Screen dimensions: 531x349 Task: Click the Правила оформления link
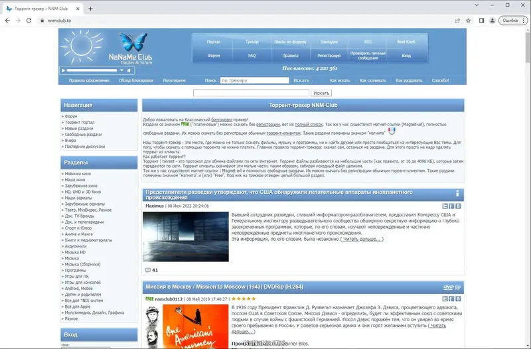(x=89, y=80)
